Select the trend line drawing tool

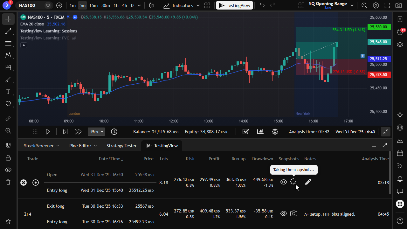click(8, 31)
